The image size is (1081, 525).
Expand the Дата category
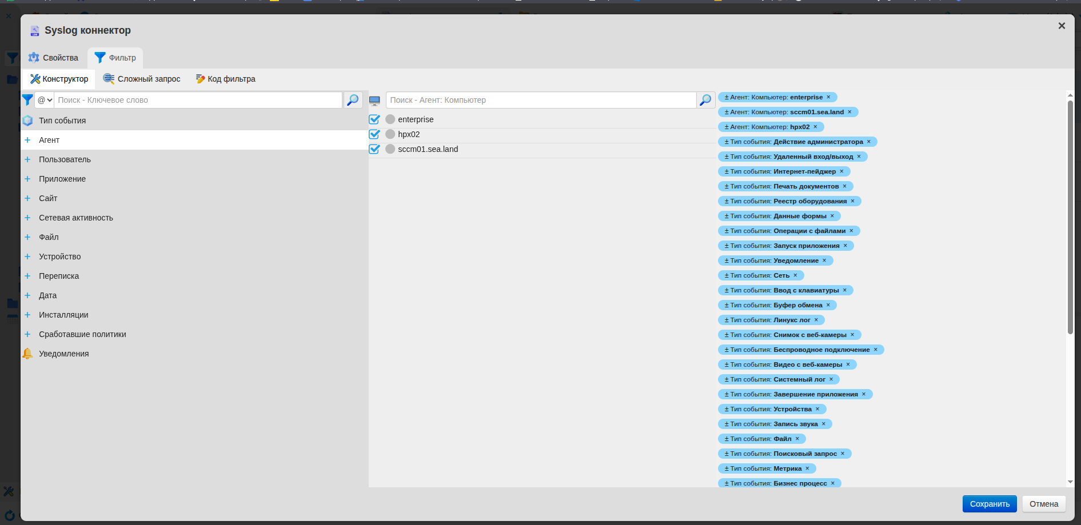coord(27,295)
